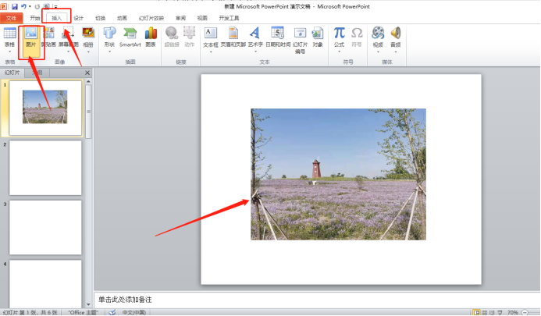Click 单击此处添加备注 notes area
This screenshot has height=316, width=541.
tap(312, 299)
